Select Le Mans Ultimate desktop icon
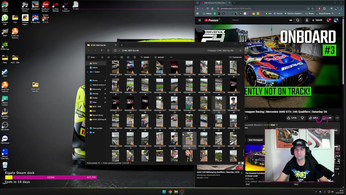Image resolution: width=346 pixels, height=195 pixels. tap(55, 7)
